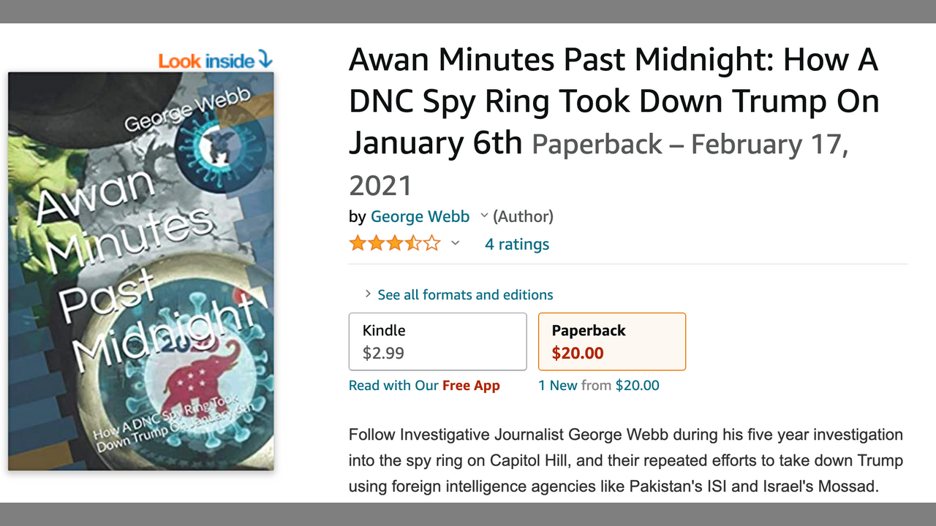Open the Look inside preview label

click(x=206, y=61)
